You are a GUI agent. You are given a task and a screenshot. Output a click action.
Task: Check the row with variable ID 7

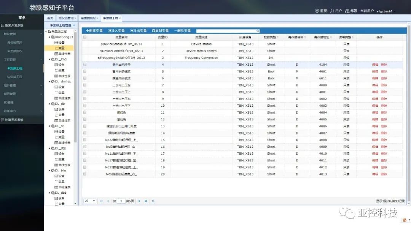84,85
